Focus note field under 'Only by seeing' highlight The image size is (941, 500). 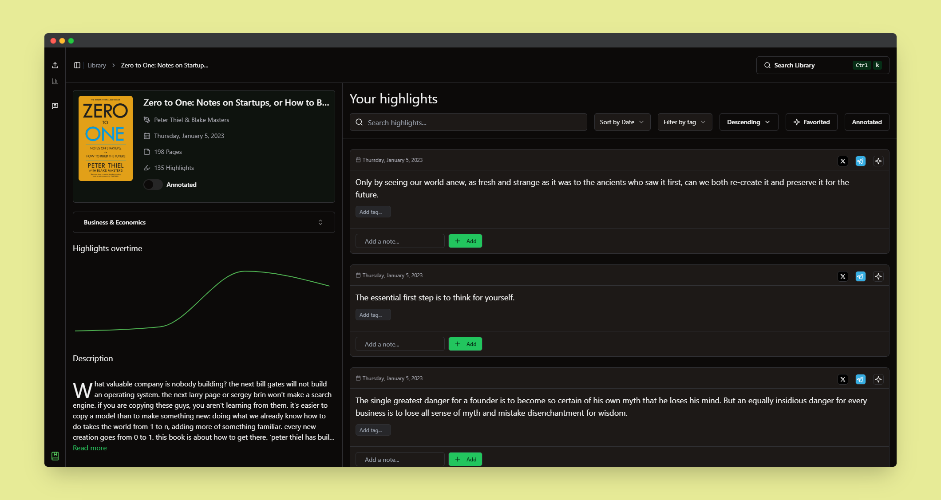point(400,241)
